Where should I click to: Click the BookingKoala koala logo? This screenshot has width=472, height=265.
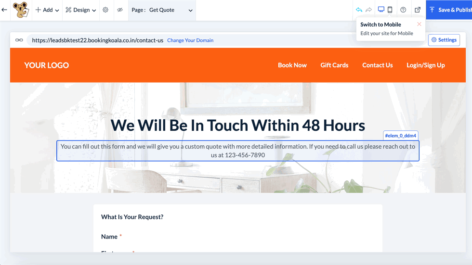pyautogui.click(x=21, y=10)
